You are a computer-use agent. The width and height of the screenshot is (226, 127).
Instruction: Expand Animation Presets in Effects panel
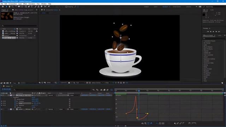203,41
